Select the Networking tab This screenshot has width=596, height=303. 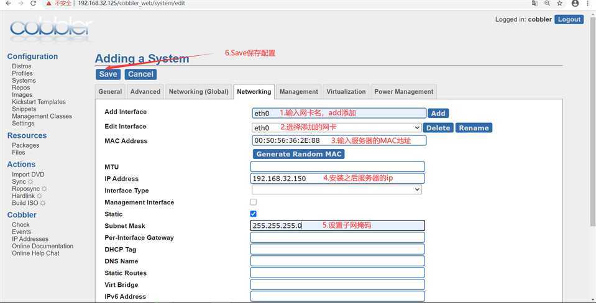(254, 91)
